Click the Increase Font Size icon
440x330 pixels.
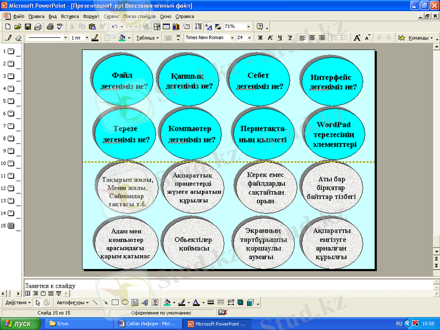[357, 38]
